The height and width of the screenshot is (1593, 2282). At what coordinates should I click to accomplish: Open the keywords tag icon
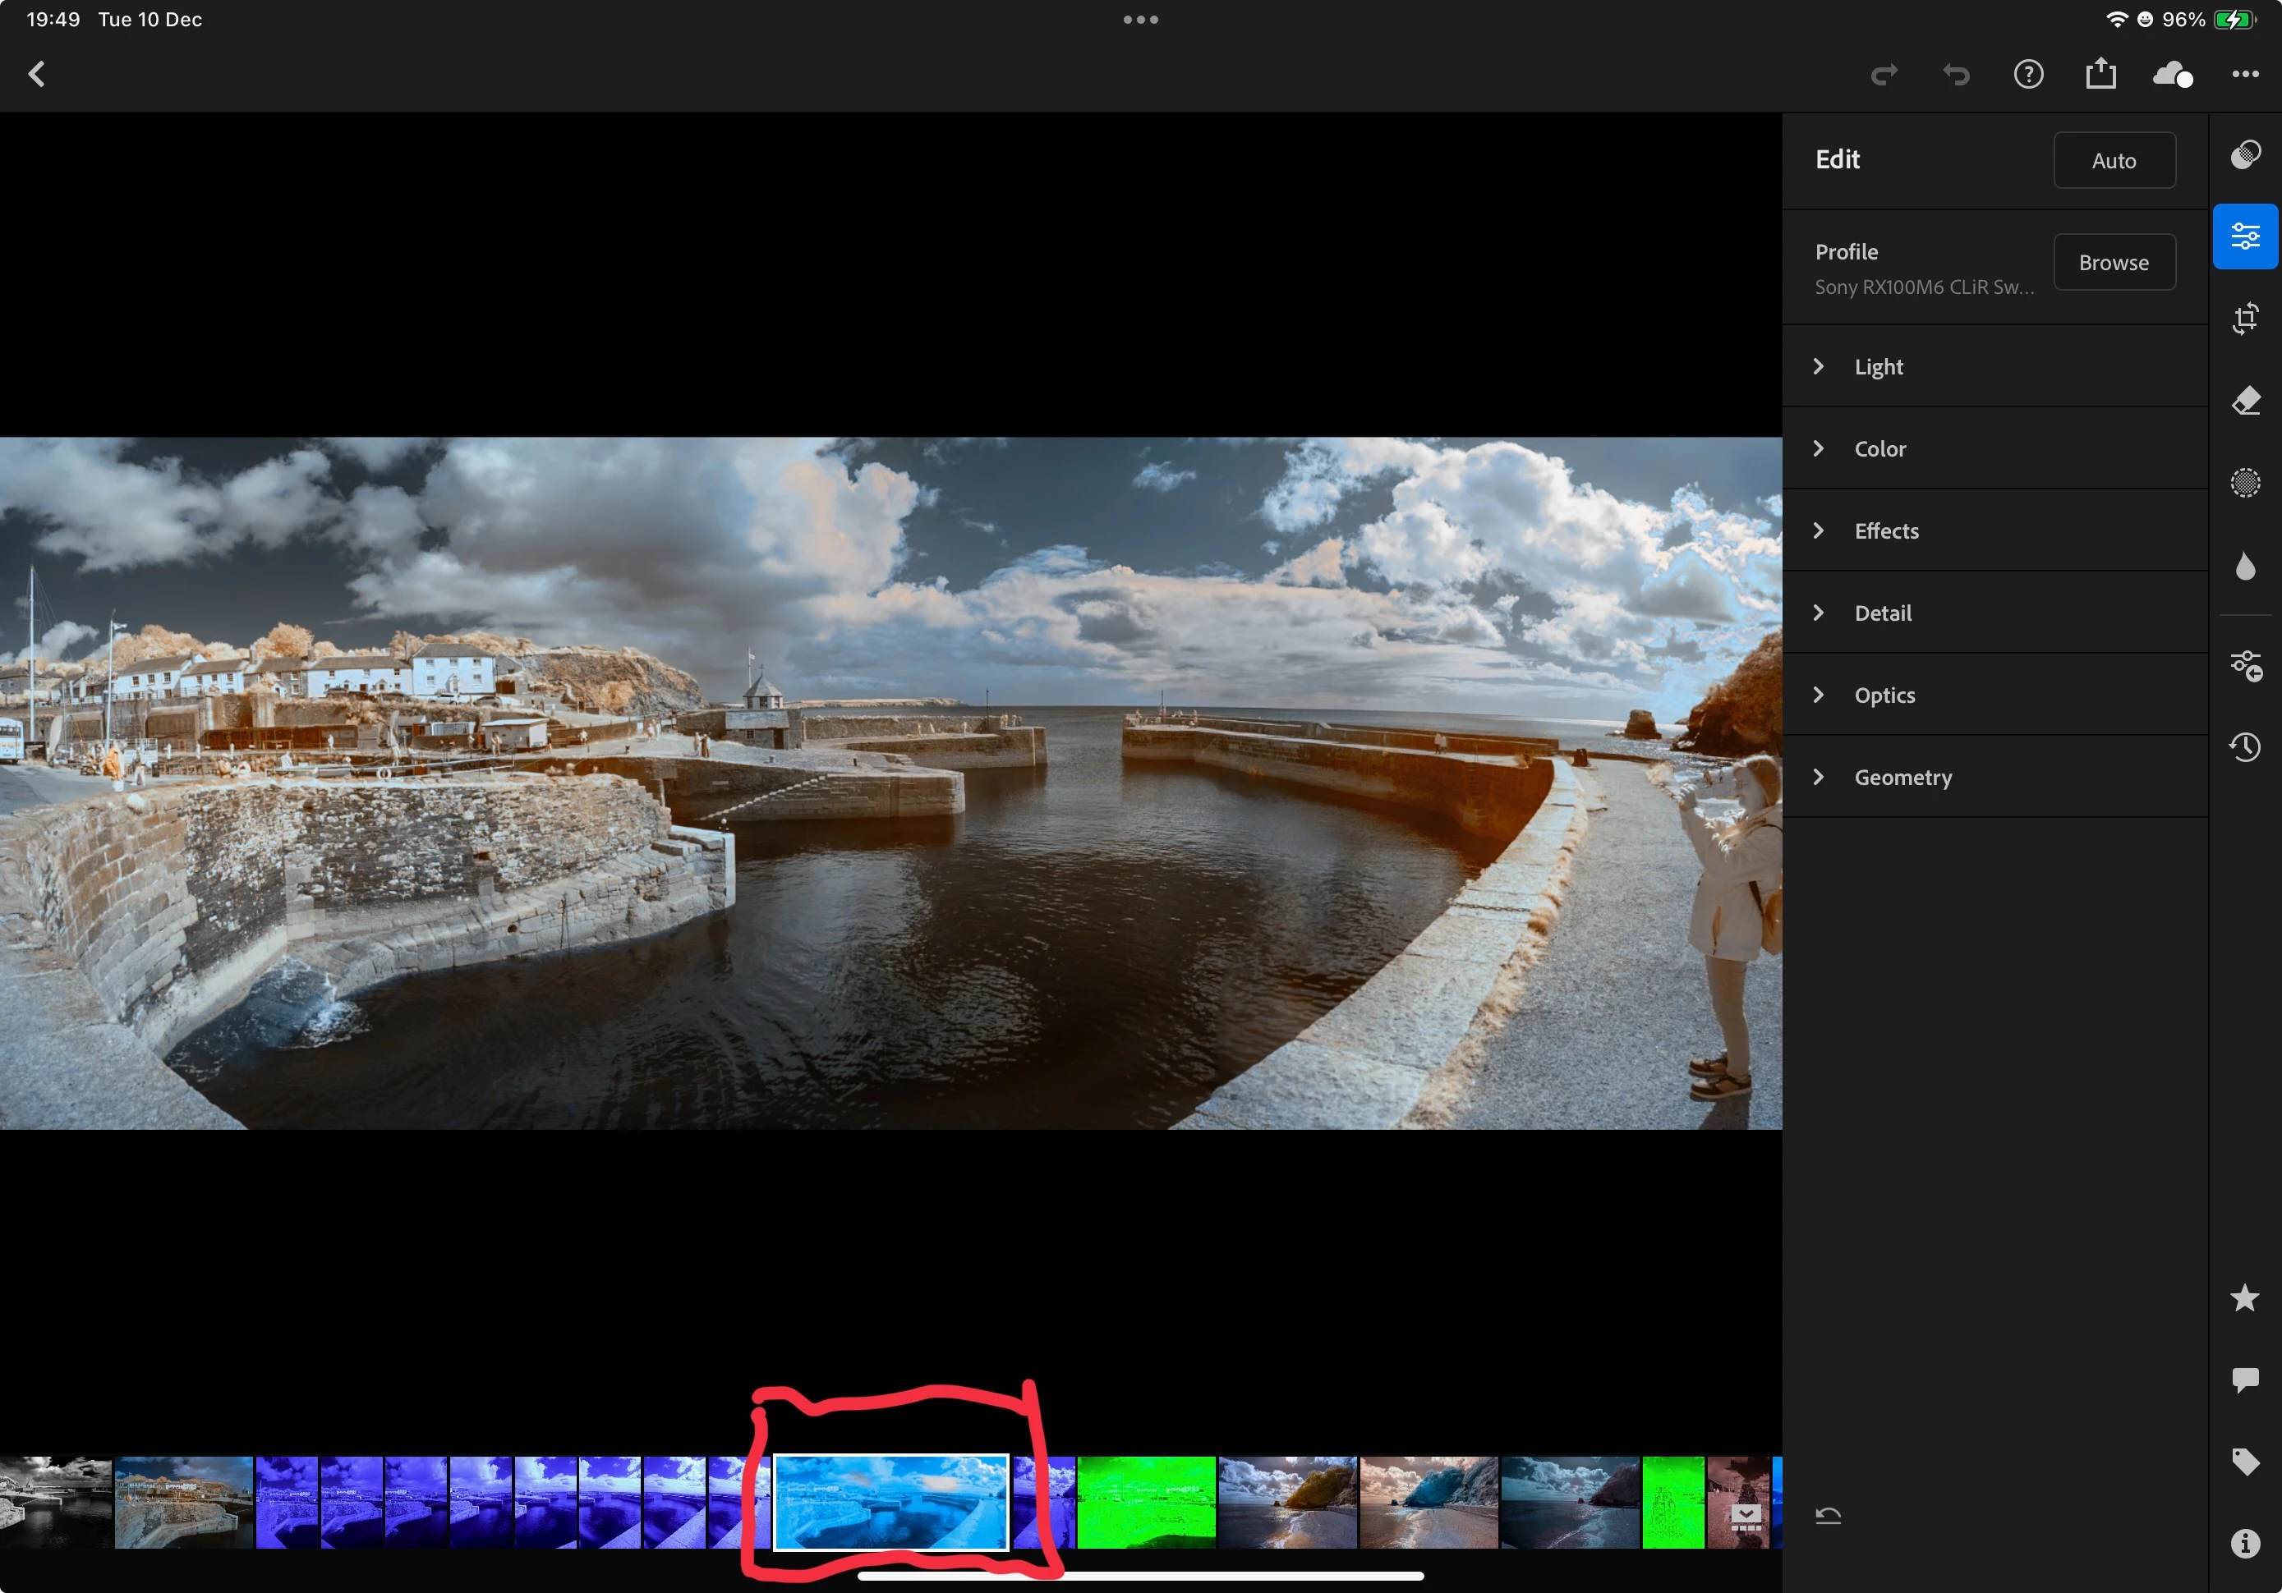click(x=2244, y=1461)
